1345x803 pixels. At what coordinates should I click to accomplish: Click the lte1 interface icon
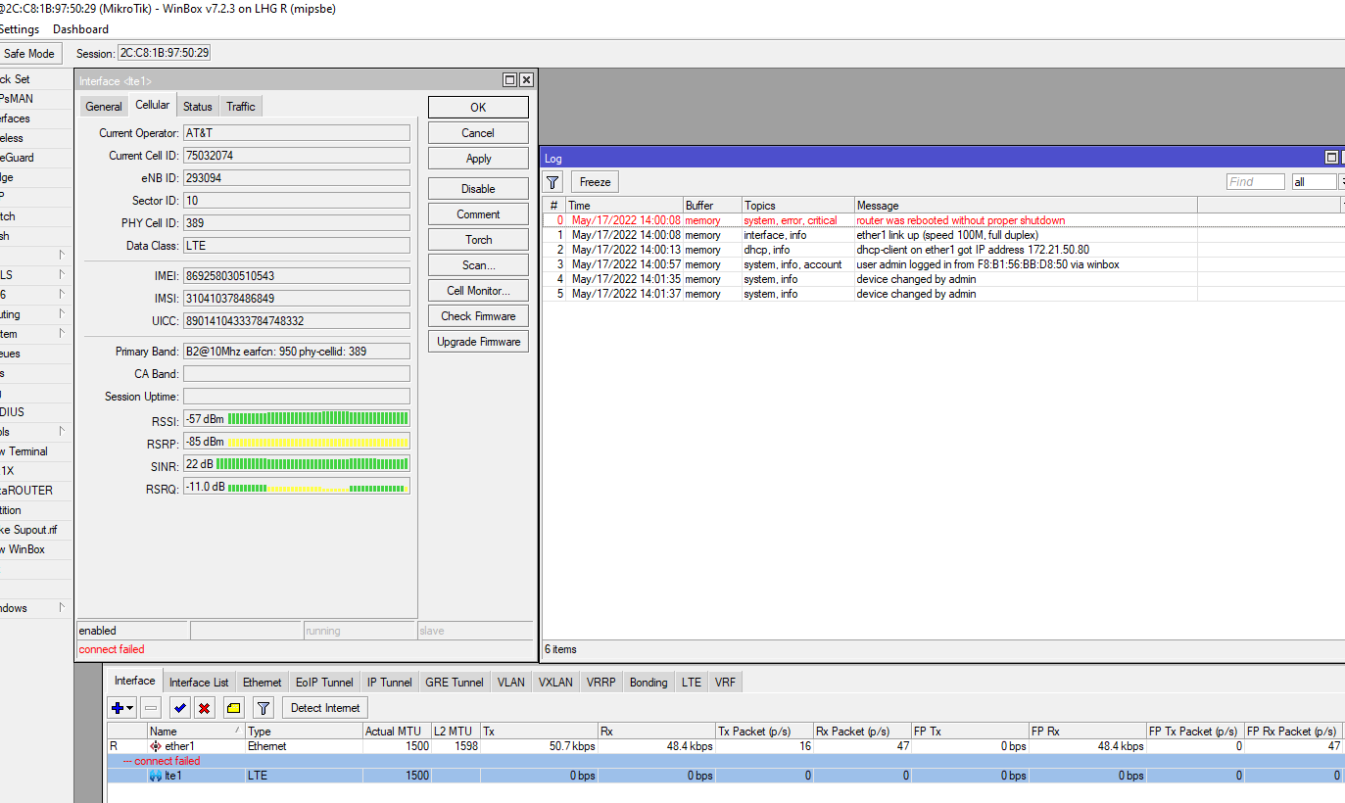(x=156, y=776)
